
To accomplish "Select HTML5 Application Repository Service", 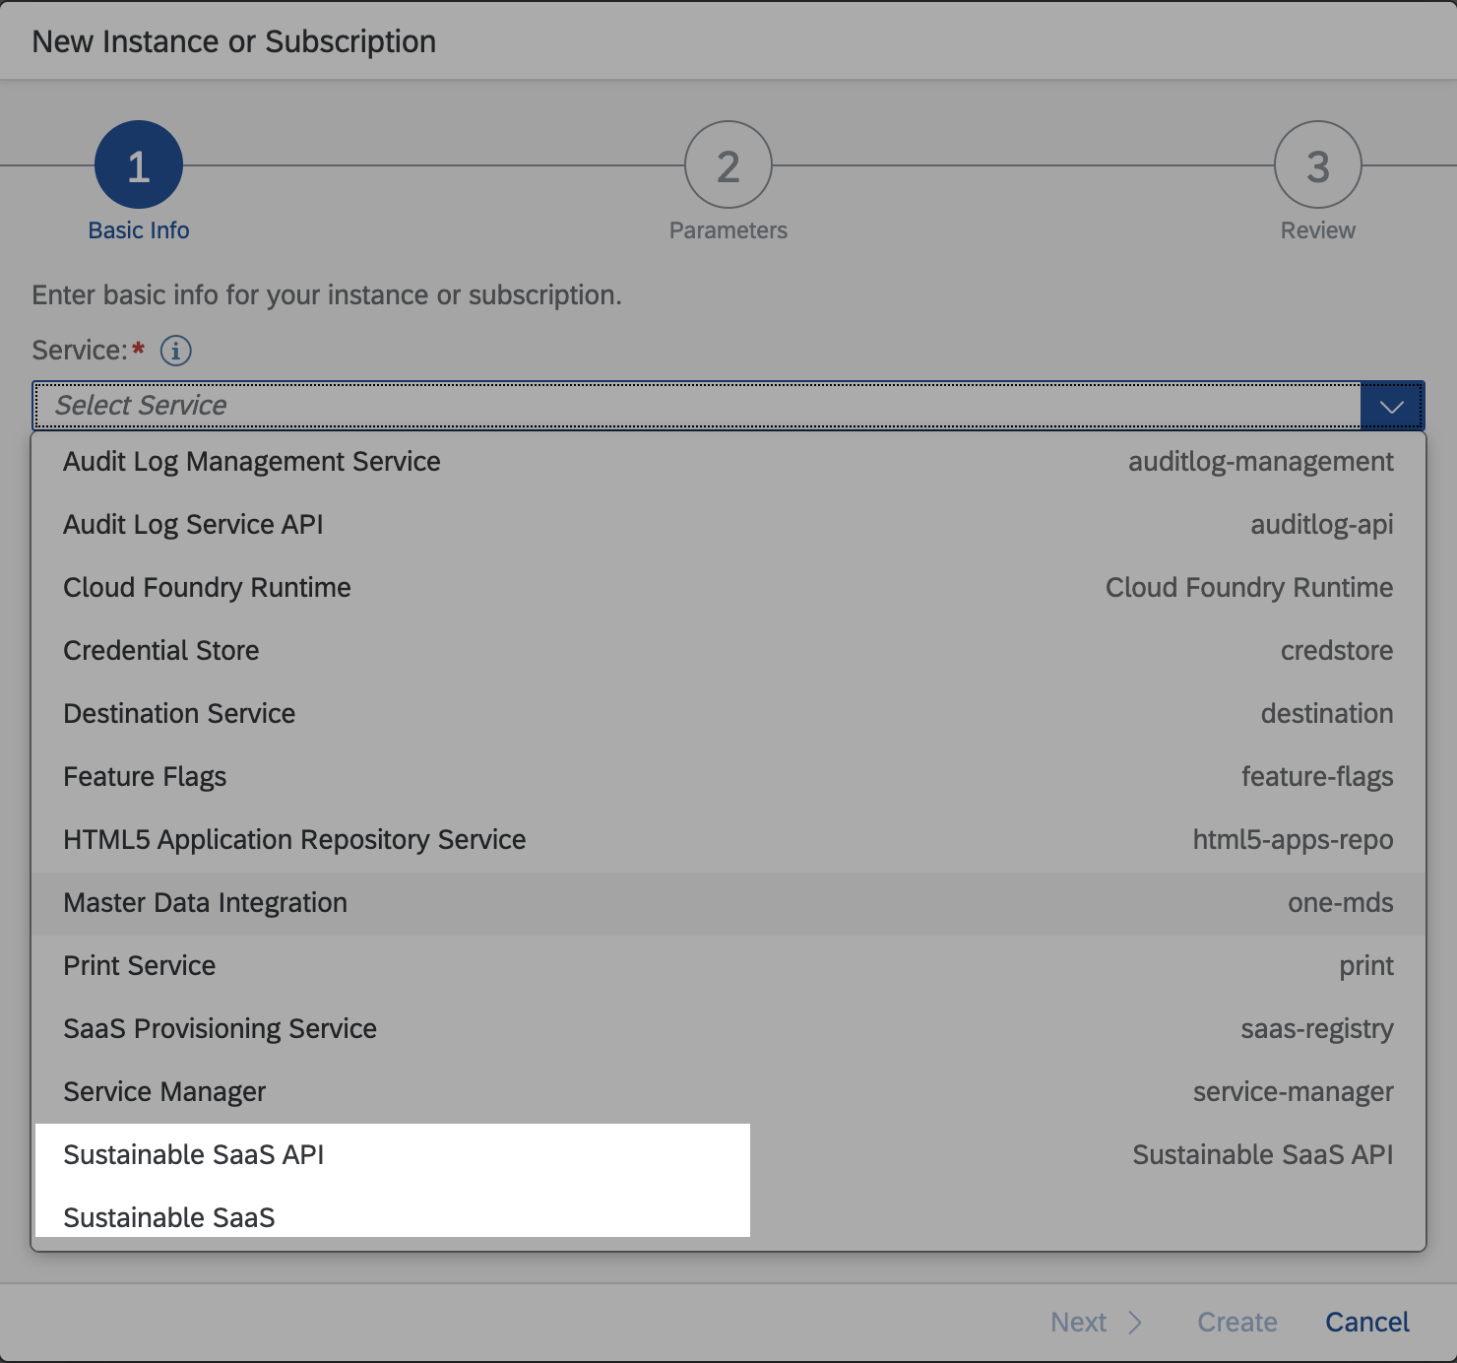I will tap(728, 840).
